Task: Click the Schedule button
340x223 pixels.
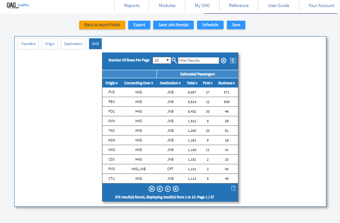Action: (210, 25)
